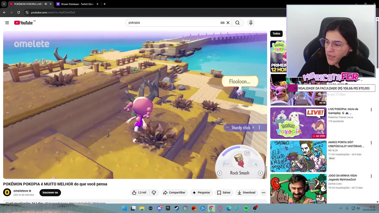Open the omeleteve channel avatar
The width and height of the screenshot is (379, 213).
pos(7,193)
